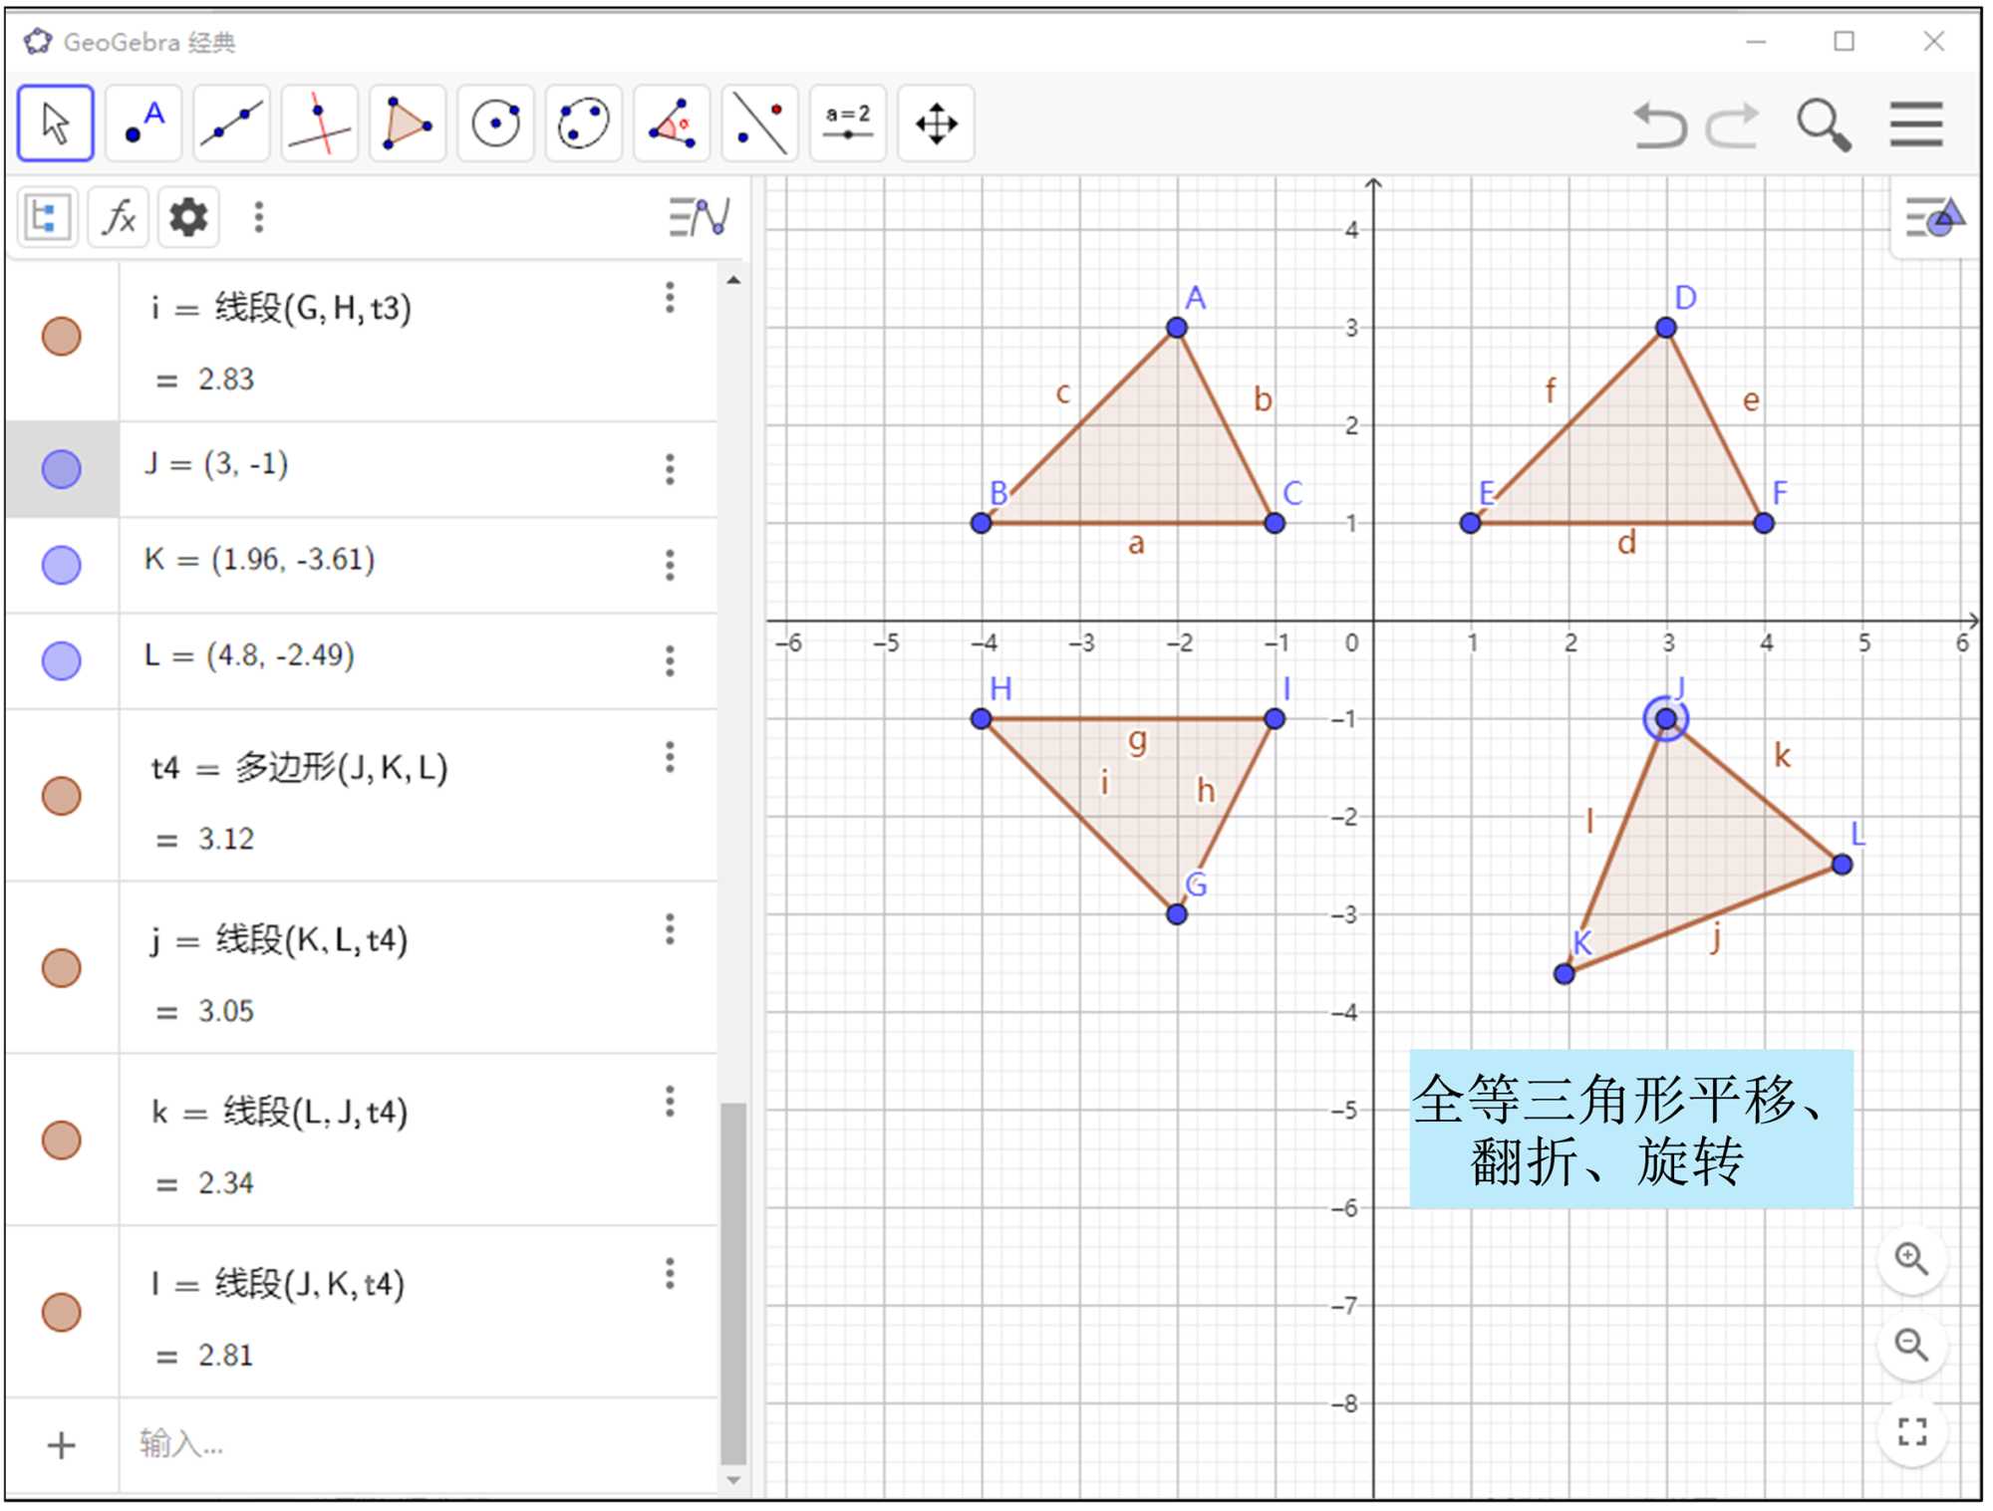Click the Undo button
The height and width of the screenshot is (1511, 1993).
[x=1660, y=126]
